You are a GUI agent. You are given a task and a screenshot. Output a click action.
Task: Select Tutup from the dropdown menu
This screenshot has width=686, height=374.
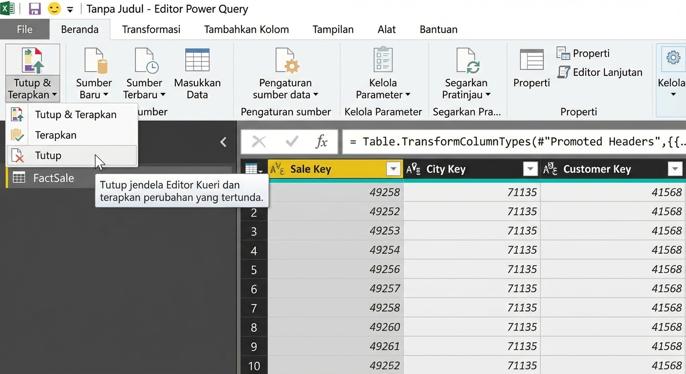click(x=48, y=155)
